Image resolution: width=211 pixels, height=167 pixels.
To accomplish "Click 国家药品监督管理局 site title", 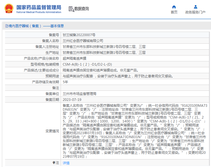I will tap(39, 7).
